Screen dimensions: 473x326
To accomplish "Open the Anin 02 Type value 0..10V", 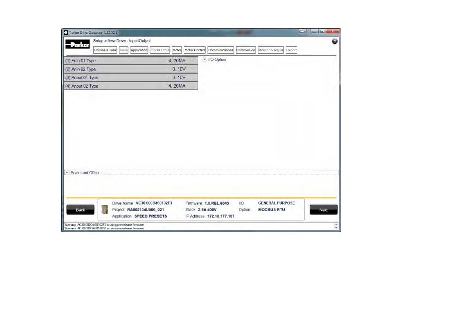I will 179,69.
